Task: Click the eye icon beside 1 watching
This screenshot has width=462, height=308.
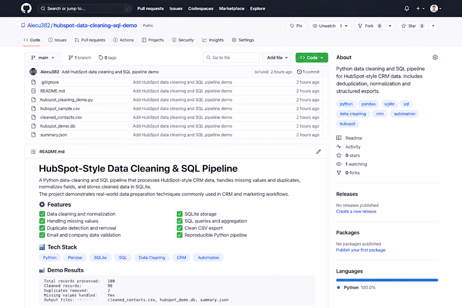Action: click(x=339, y=164)
